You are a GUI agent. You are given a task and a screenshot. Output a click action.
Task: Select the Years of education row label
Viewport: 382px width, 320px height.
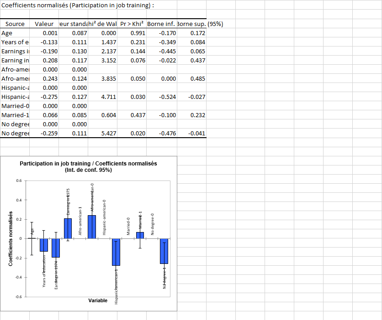15,42
